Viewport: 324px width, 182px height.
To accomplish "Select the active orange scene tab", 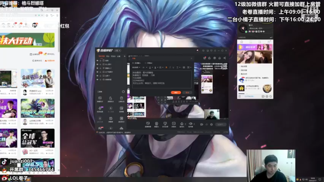I will pyautogui.click(x=101, y=56).
